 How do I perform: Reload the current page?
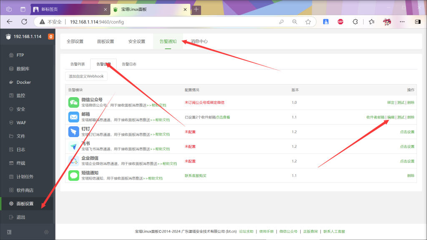[x=24, y=22]
